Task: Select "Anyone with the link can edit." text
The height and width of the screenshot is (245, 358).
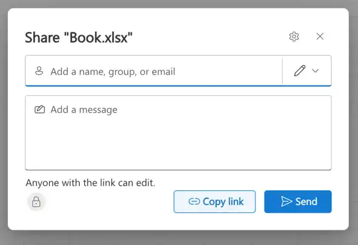Action: pos(90,183)
